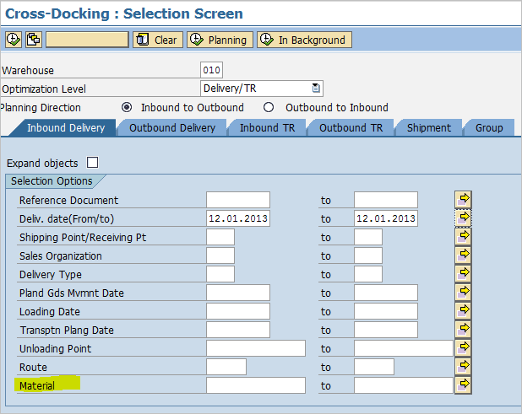Viewport: 522px width, 414px height.
Task: Open multiple selection for Deliv. date
Action: [463, 218]
